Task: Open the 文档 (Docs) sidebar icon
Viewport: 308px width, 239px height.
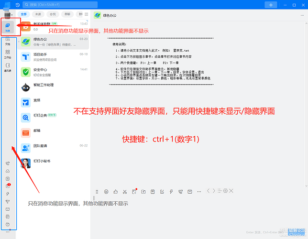Action: (x=8, y=41)
